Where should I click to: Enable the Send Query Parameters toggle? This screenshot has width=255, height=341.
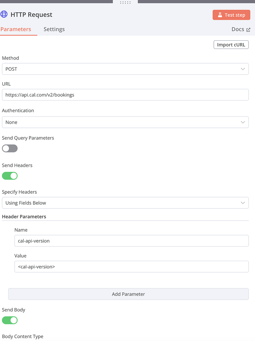tap(10, 148)
